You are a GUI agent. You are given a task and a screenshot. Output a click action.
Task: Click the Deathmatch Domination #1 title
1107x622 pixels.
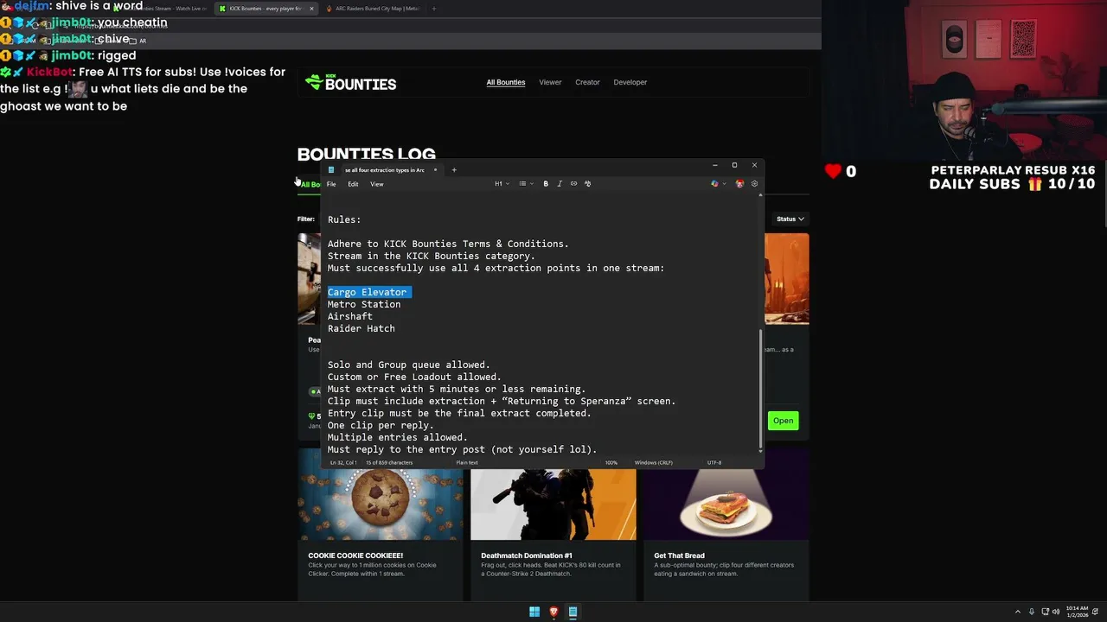527,556
